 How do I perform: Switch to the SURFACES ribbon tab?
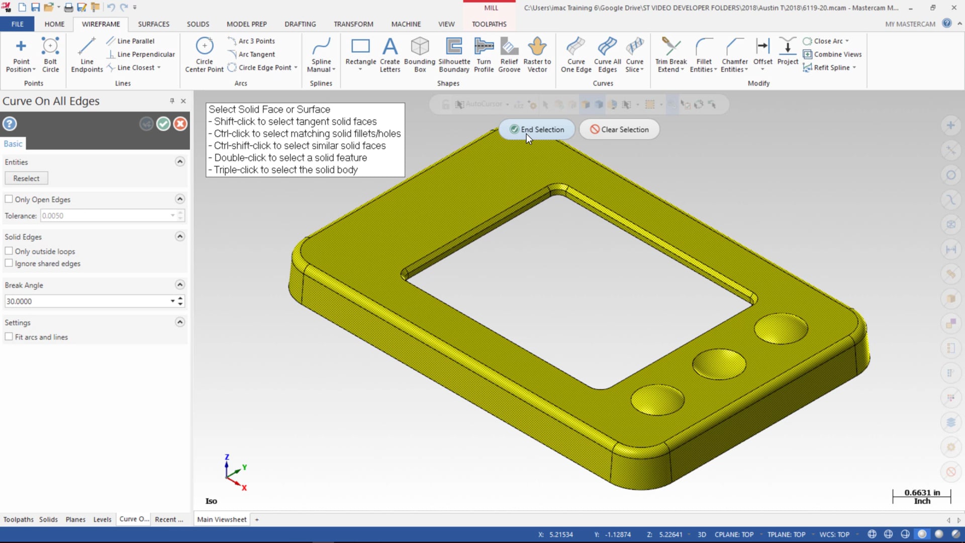pyautogui.click(x=153, y=24)
